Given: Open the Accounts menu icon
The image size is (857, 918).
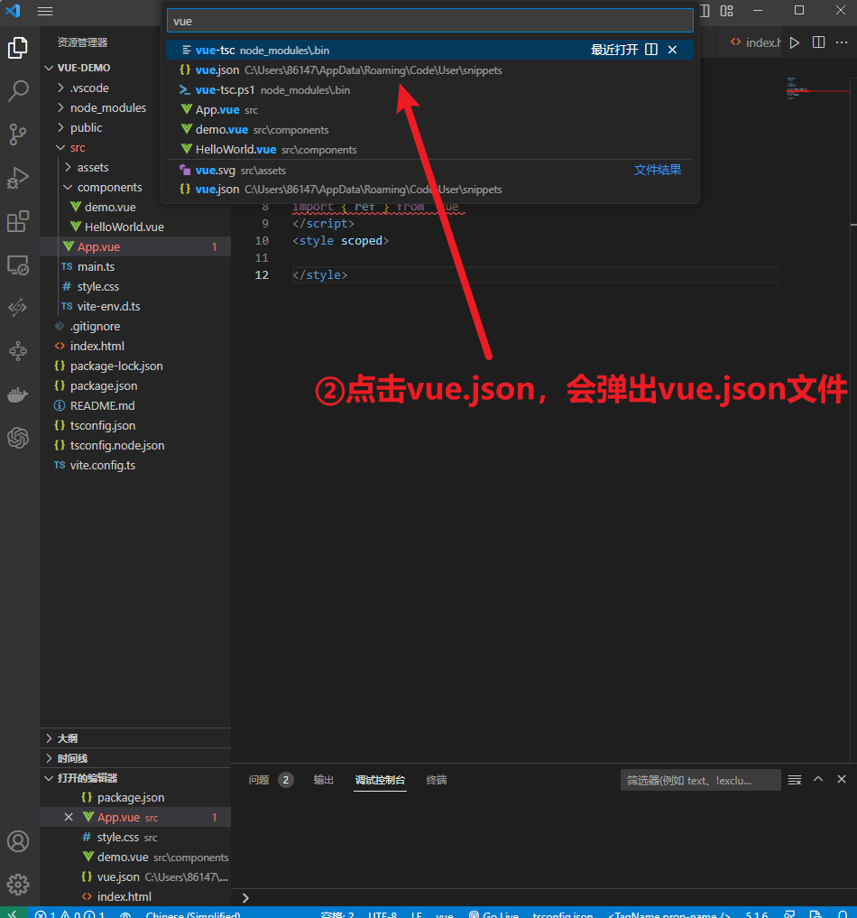Looking at the screenshot, I should tap(18, 841).
